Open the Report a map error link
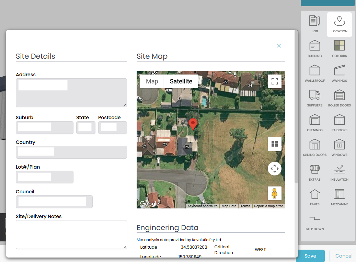The width and height of the screenshot is (356, 262). click(x=268, y=206)
